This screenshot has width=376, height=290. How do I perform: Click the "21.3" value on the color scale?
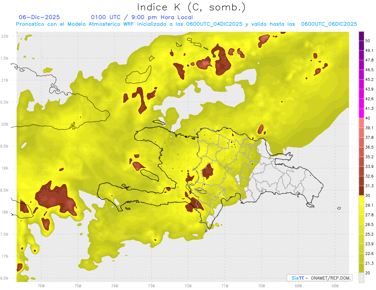click(370, 263)
